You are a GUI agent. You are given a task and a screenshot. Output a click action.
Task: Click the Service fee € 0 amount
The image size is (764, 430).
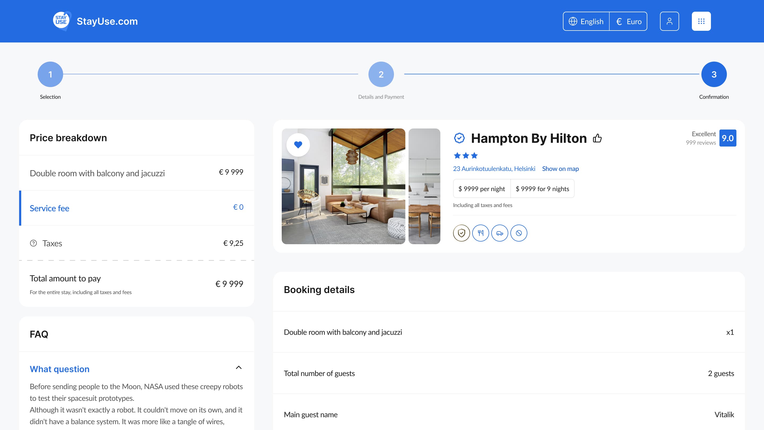point(238,207)
